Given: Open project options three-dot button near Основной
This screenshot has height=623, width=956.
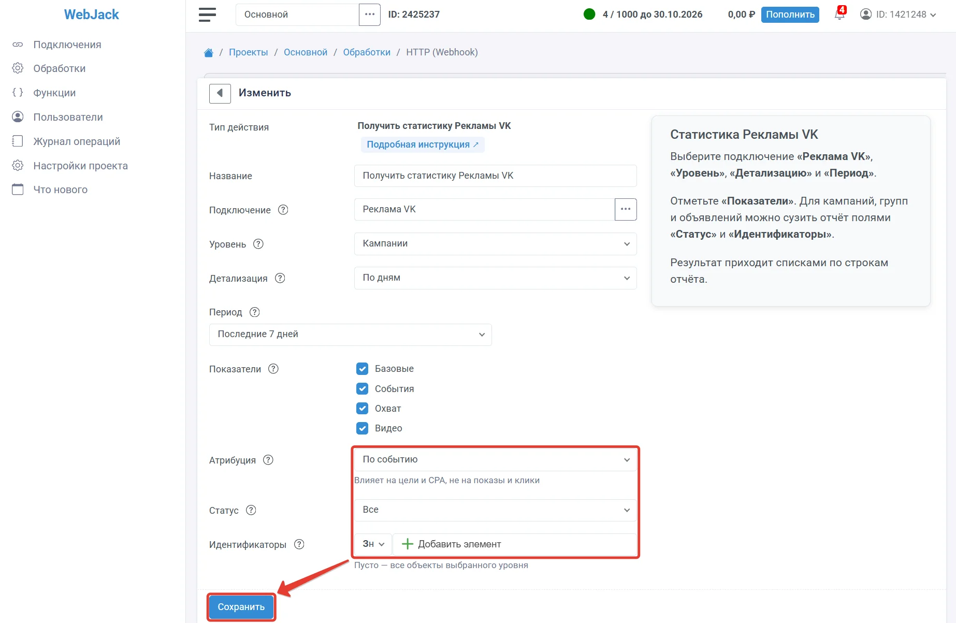Looking at the screenshot, I should (x=370, y=15).
